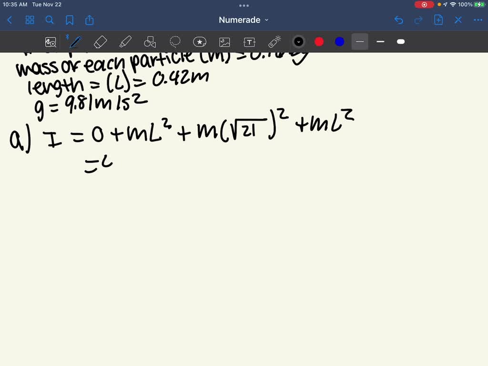This screenshot has width=488, height=366.
Task: Switch to the eraser tool
Action: point(100,41)
